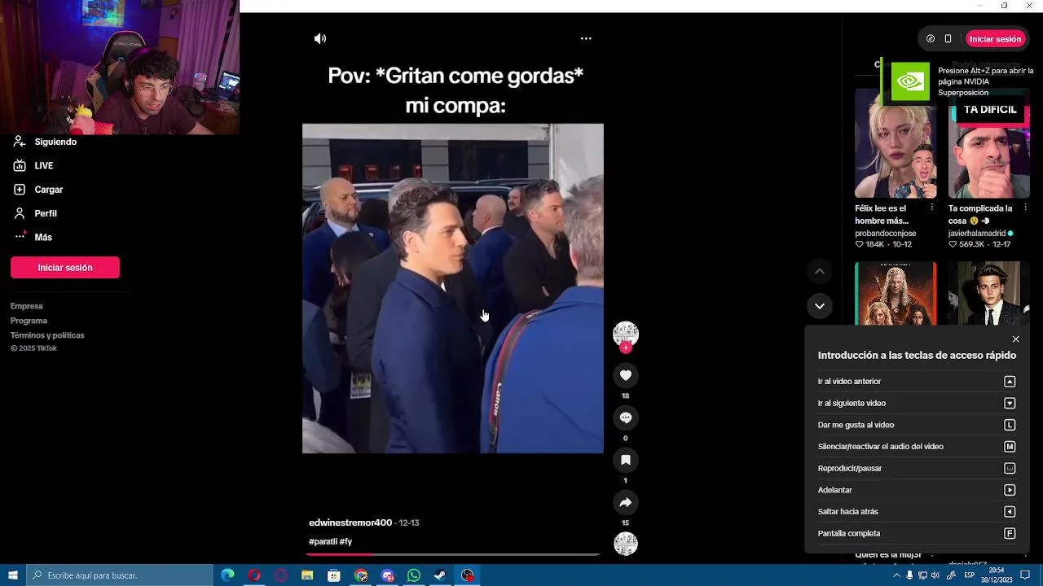Click L key icon for Dar me gusta
This screenshot has height=586, width=1043.
(1010, 425)
